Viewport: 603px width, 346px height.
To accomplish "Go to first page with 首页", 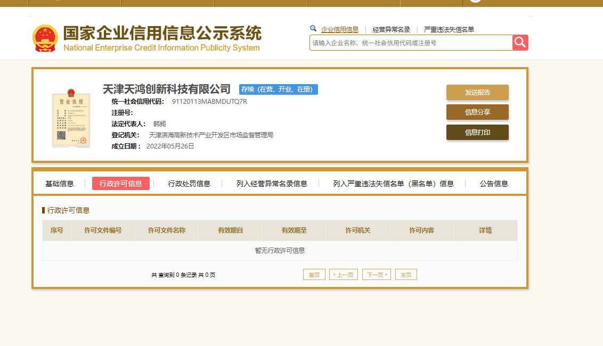I will (314, 275).
